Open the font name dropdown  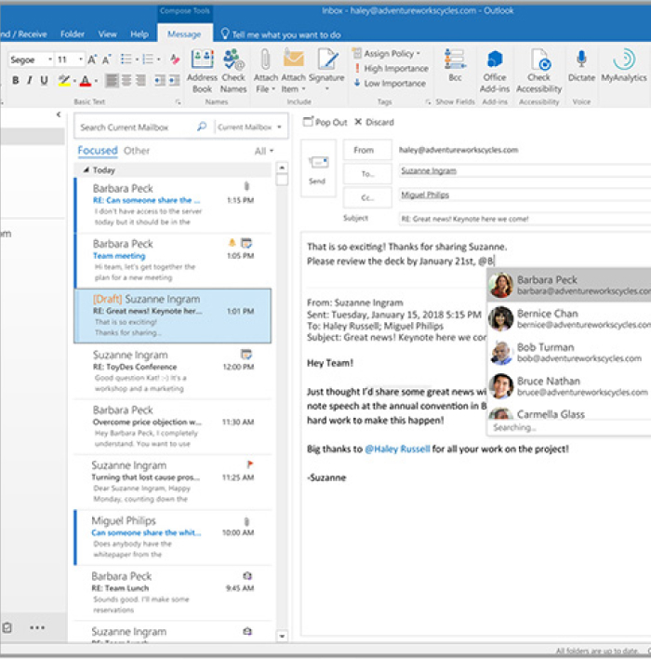[50, 60]
